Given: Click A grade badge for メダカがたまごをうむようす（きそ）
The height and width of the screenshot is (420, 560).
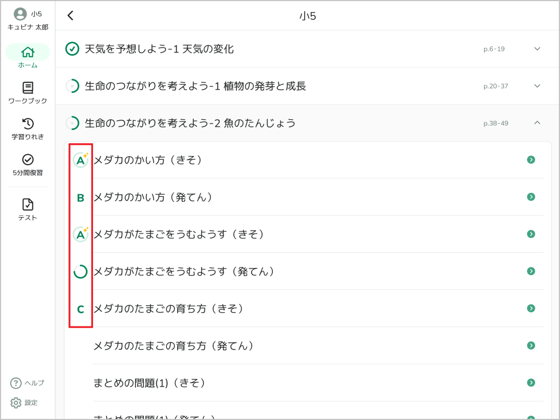Looking at the screenshot, I should point(81,234).
